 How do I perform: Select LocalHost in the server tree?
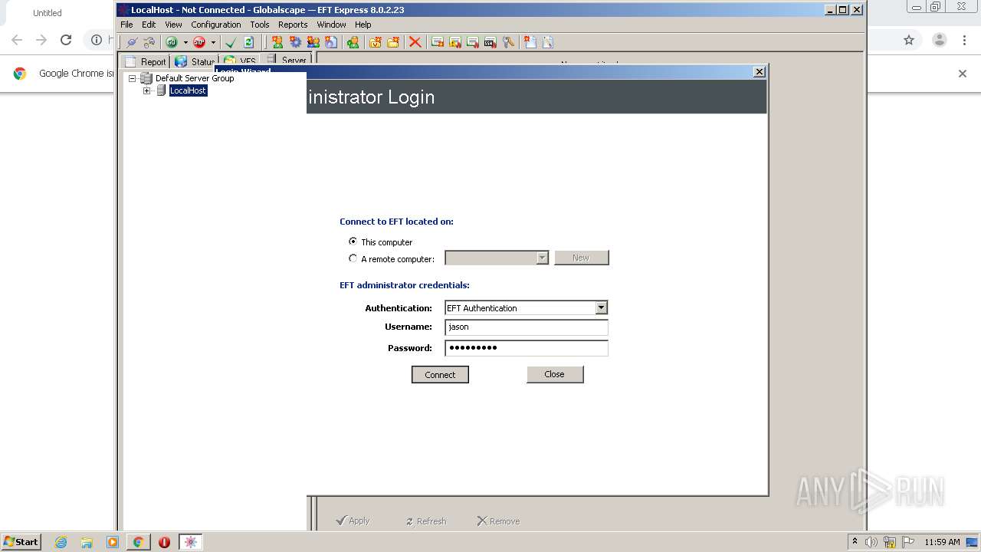click(189, 90)
